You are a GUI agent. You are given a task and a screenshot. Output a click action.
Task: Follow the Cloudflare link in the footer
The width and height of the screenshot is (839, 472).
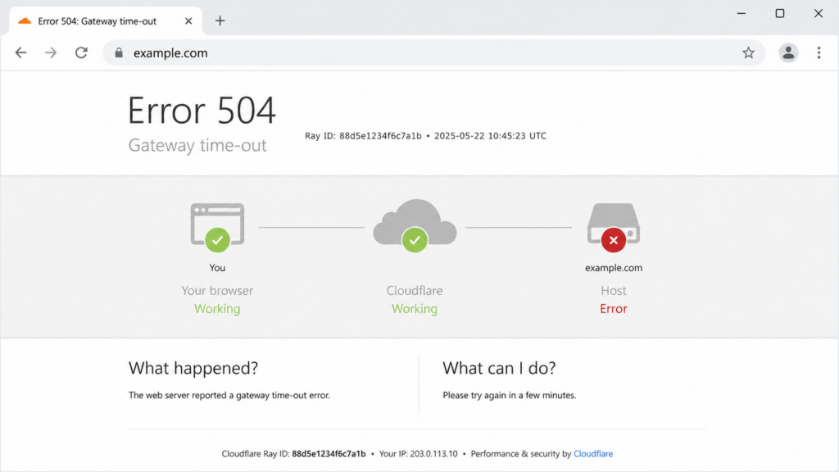(593, 453)
